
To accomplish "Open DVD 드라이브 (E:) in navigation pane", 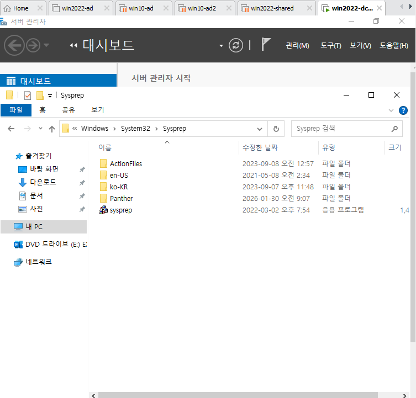I will 50,244.
